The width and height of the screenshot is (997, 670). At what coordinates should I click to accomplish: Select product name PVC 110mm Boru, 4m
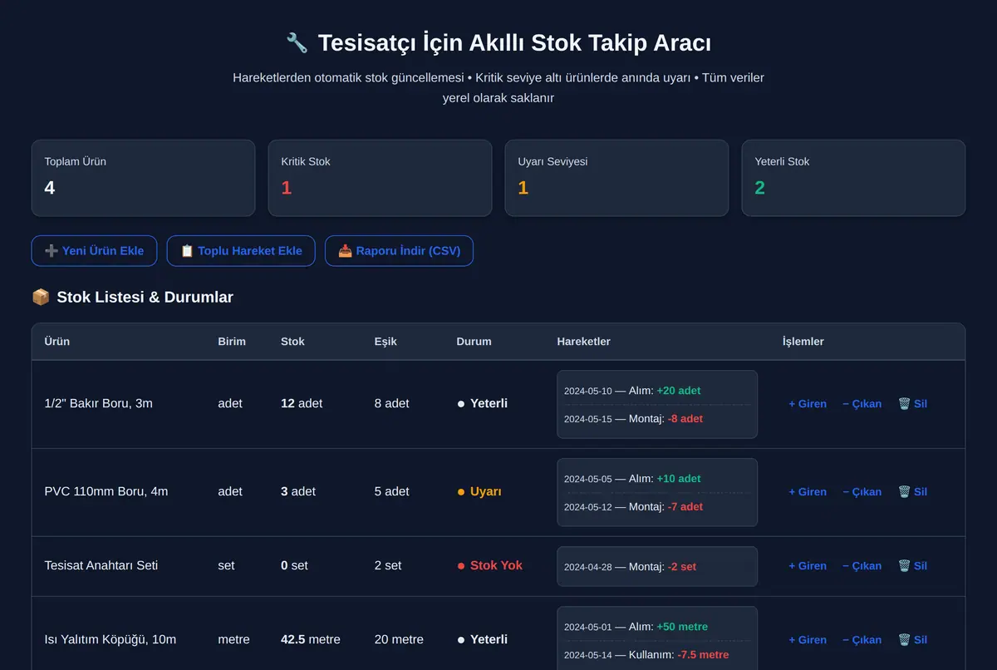tap(106, 492)
